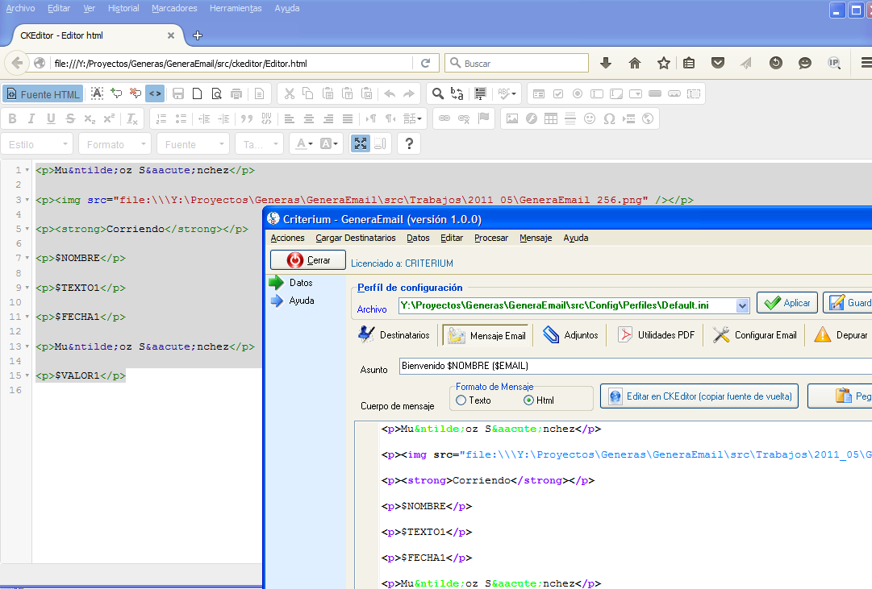Switch to Adjuntos tab
The image size is (872, 589).
[x=570, y=335]
